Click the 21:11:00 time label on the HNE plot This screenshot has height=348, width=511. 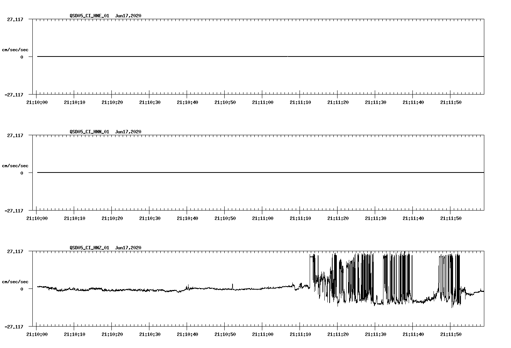[263, 102]
